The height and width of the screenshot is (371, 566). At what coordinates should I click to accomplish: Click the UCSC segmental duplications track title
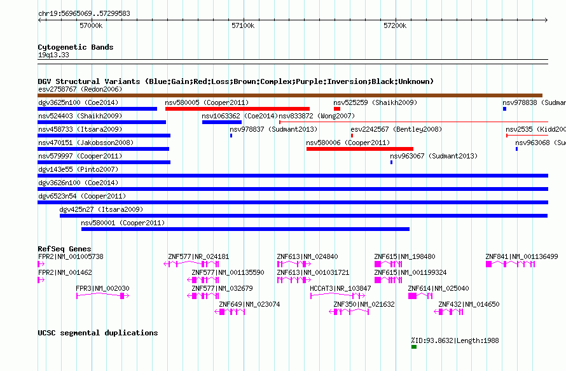98,333
